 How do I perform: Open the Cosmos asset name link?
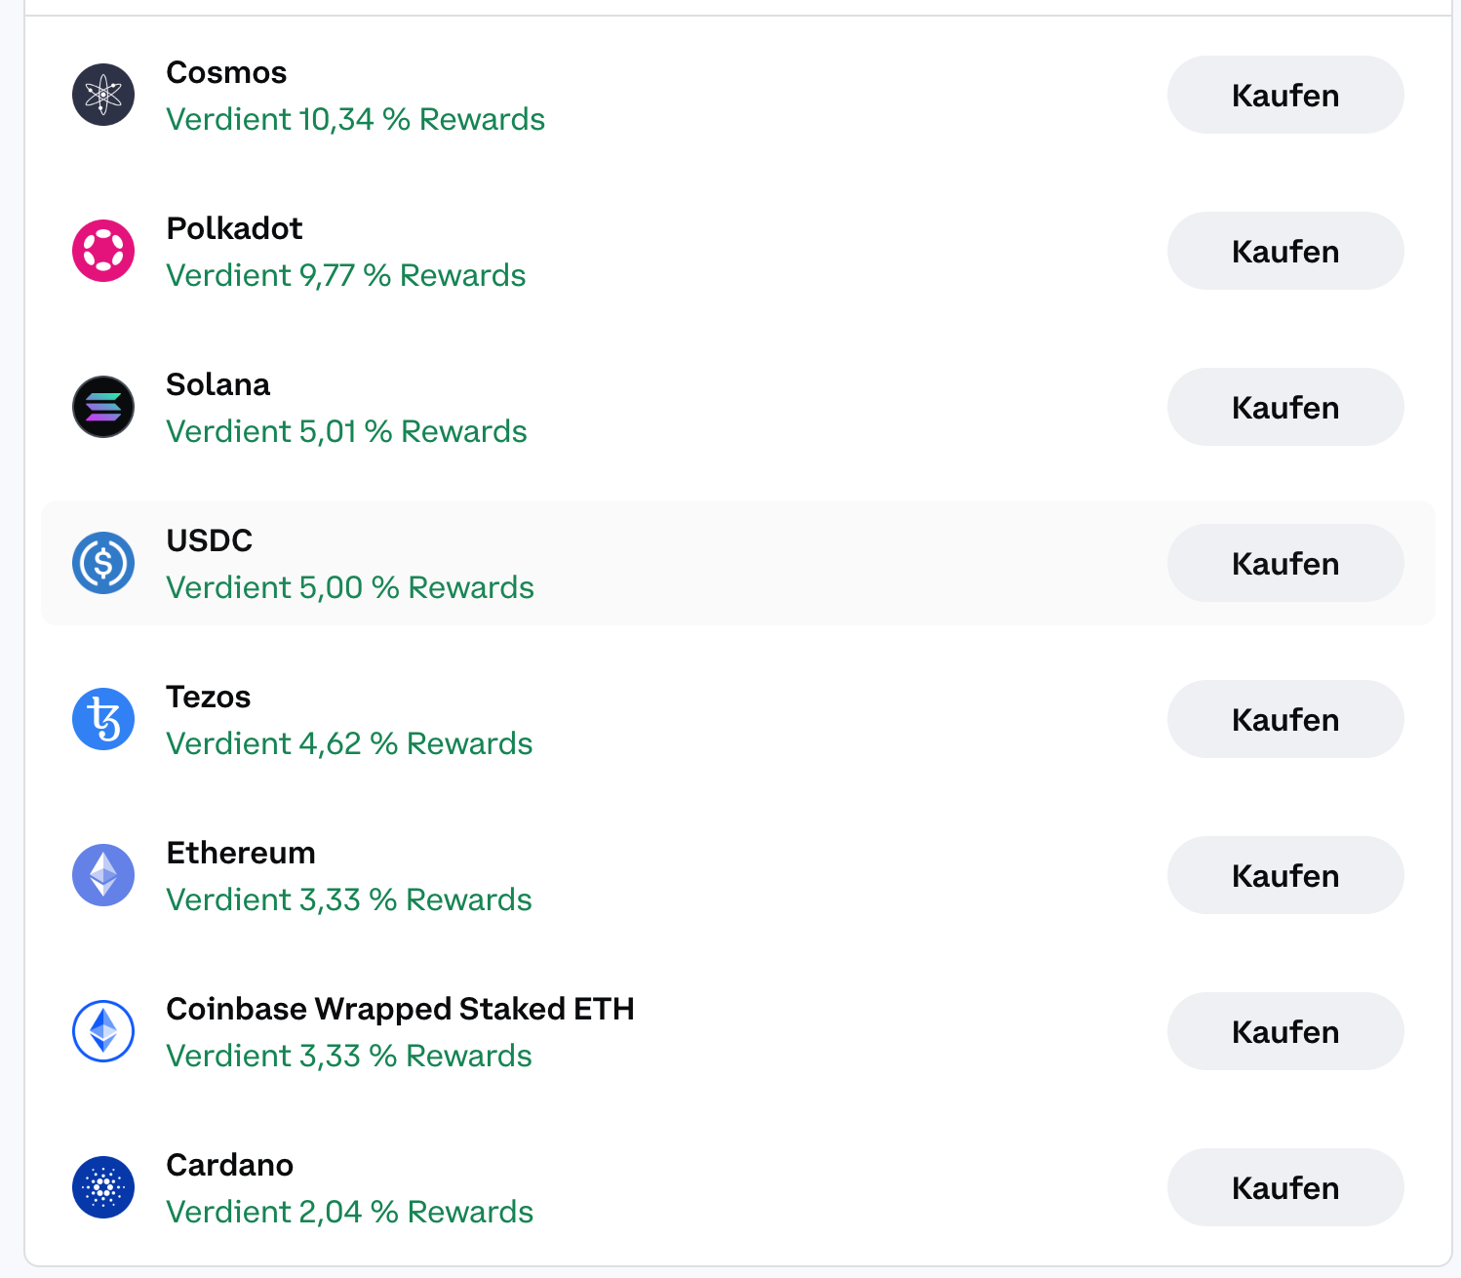point(226,72)
